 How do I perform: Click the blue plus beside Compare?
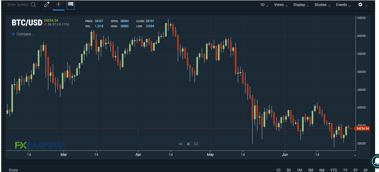[13, 34]
